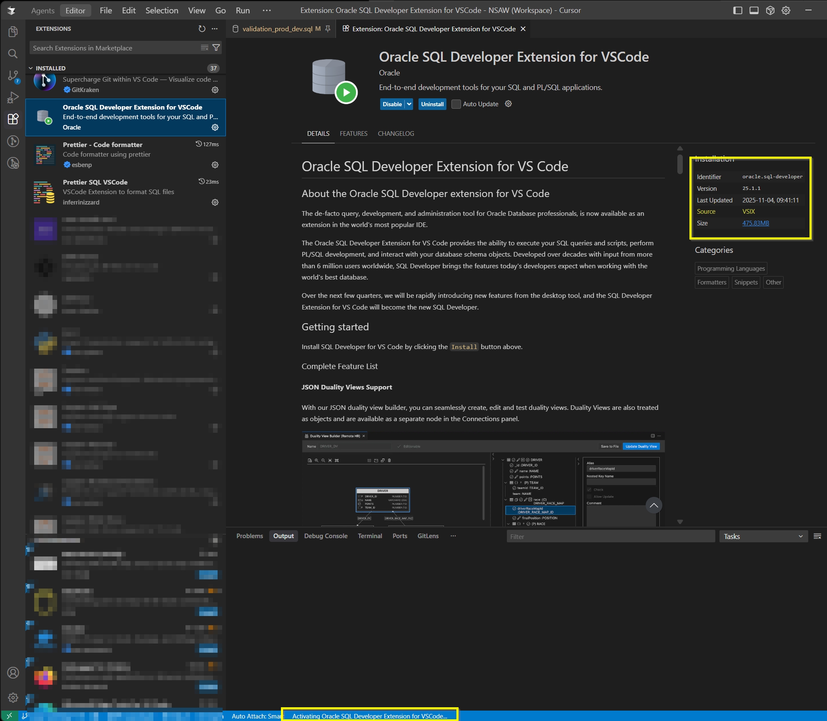Click the output Filter input field
The width and height of the screenshot is (827, 721).
click(x=610, y=536)
